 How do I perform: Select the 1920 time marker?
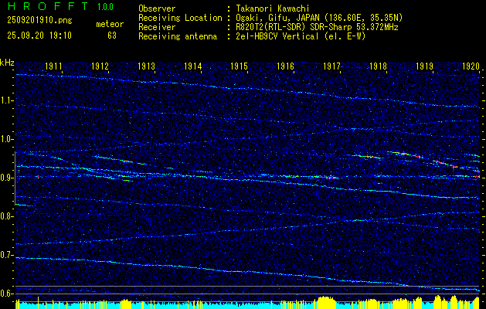(x=471, y=67)
